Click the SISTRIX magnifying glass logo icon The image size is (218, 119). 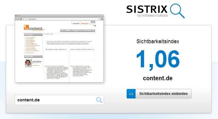pos(177,11)
